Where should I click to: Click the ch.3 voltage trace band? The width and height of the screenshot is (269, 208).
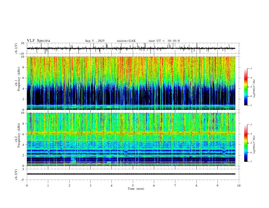(x=131, y=174)
